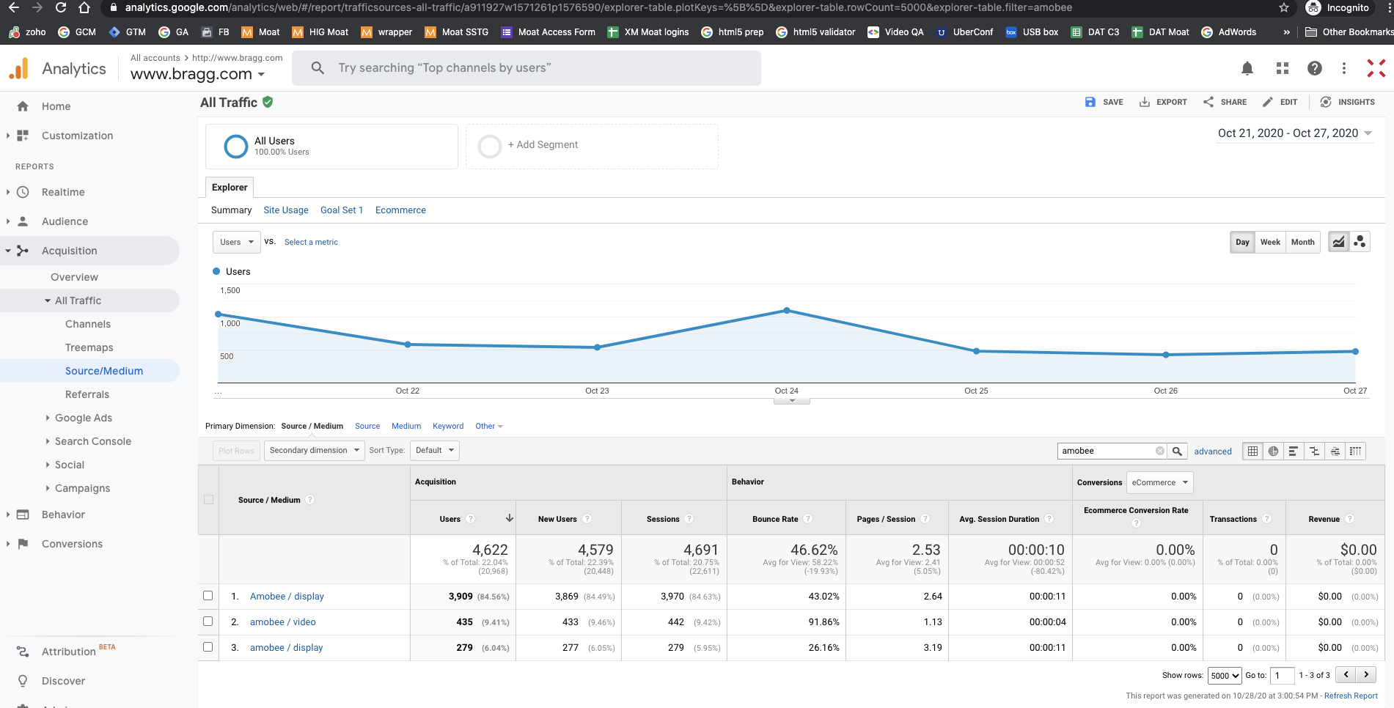
Task: Click the Chrome home button
Action: (x=84, y=8)
